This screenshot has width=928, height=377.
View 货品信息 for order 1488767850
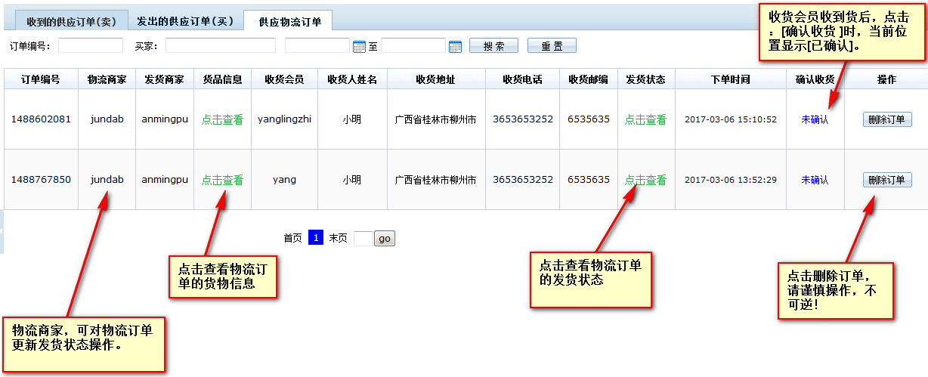pos(222,180)
